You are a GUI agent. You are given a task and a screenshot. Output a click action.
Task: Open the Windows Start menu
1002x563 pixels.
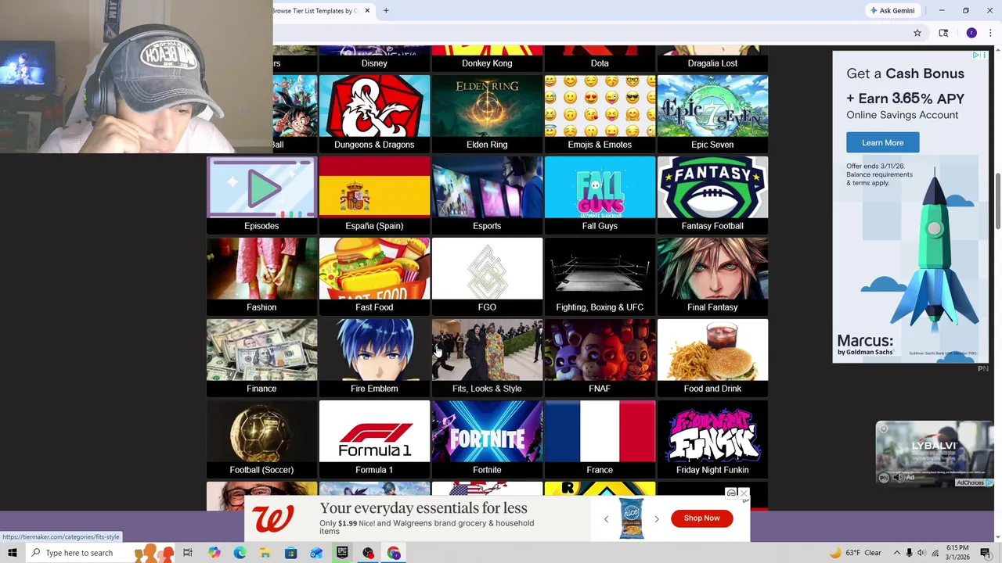coord(12,553)
